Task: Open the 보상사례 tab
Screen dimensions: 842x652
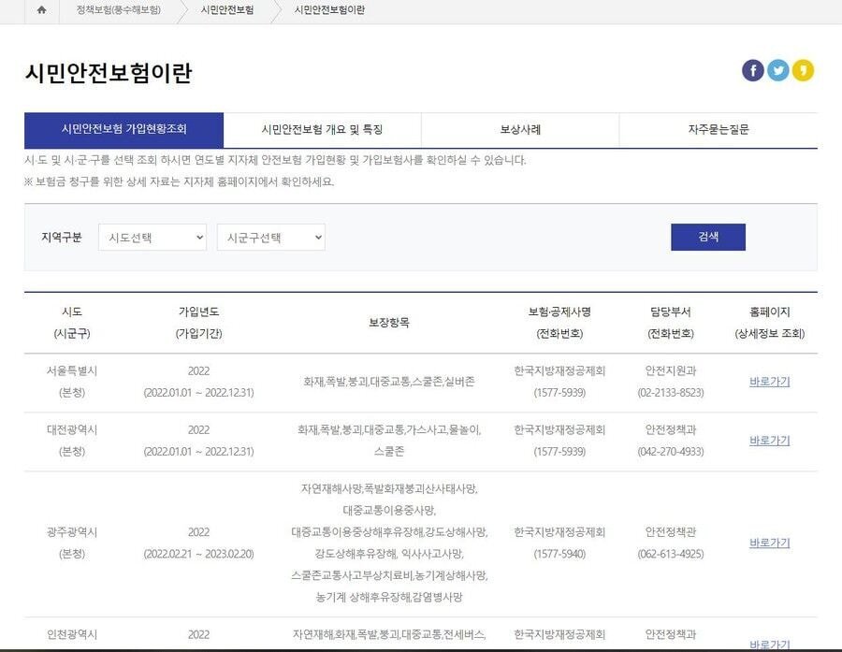Action: coord(520,129)
